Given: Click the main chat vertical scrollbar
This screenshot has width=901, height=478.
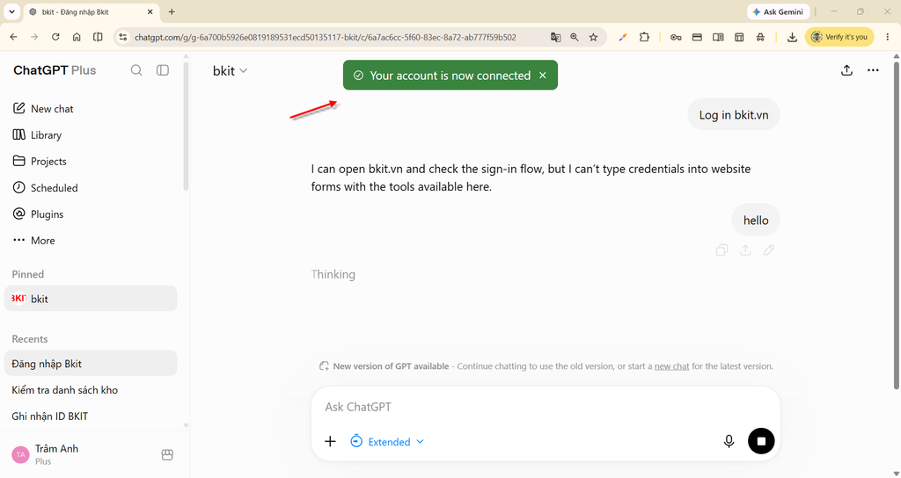Looking at the screenshot, I should [x=897, y=225].
